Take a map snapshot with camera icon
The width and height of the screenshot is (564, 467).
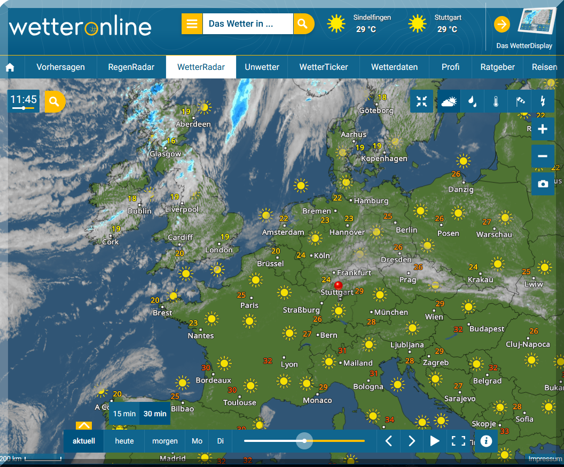click(x=543, y=184)
